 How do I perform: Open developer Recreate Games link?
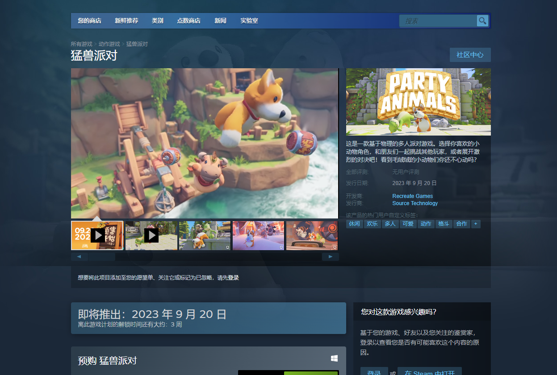(x=413, y=196)
